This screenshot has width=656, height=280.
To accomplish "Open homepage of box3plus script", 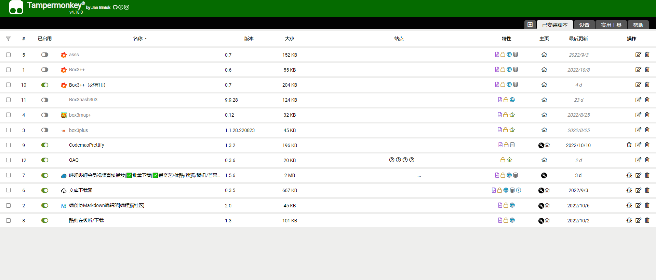I will [544, 130].
